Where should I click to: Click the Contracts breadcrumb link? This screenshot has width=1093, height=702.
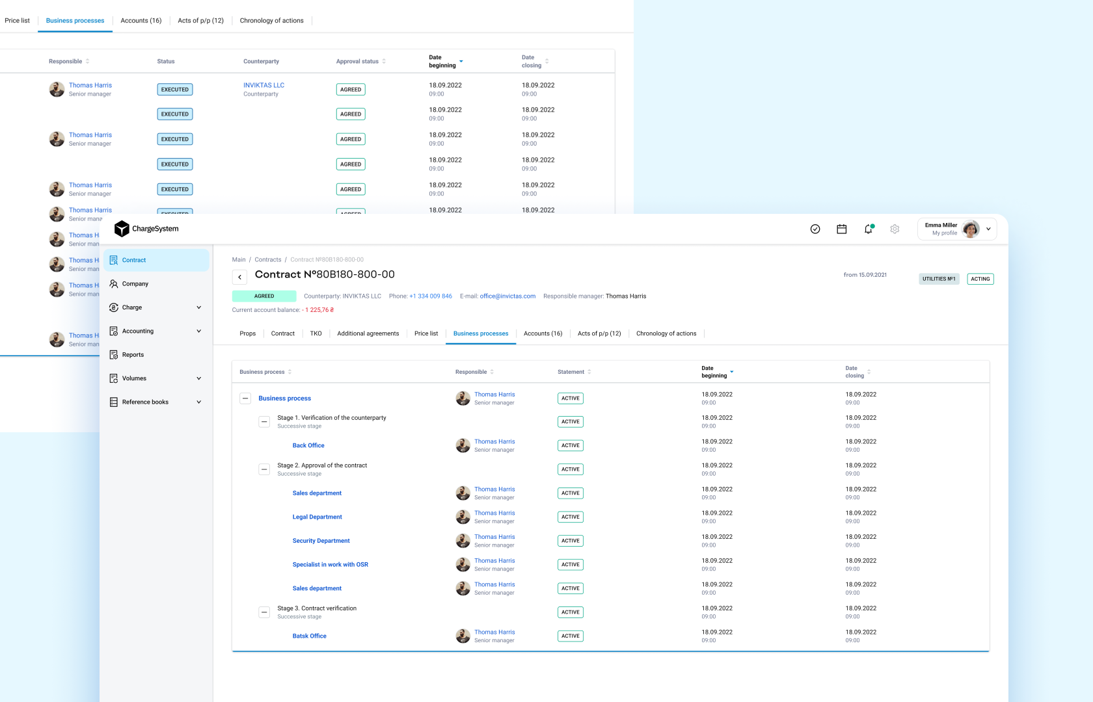pos(268,260)
